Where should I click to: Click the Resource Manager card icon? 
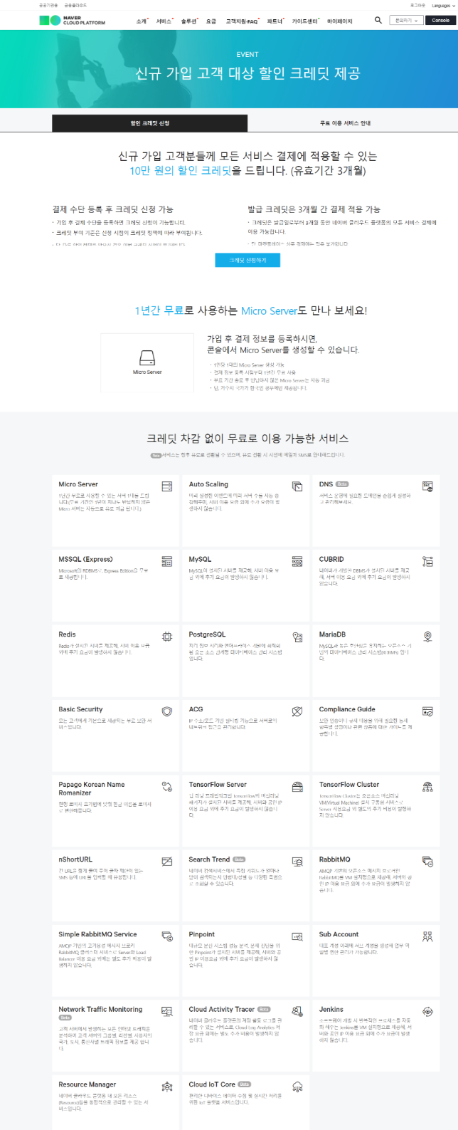click(167, 1087)
